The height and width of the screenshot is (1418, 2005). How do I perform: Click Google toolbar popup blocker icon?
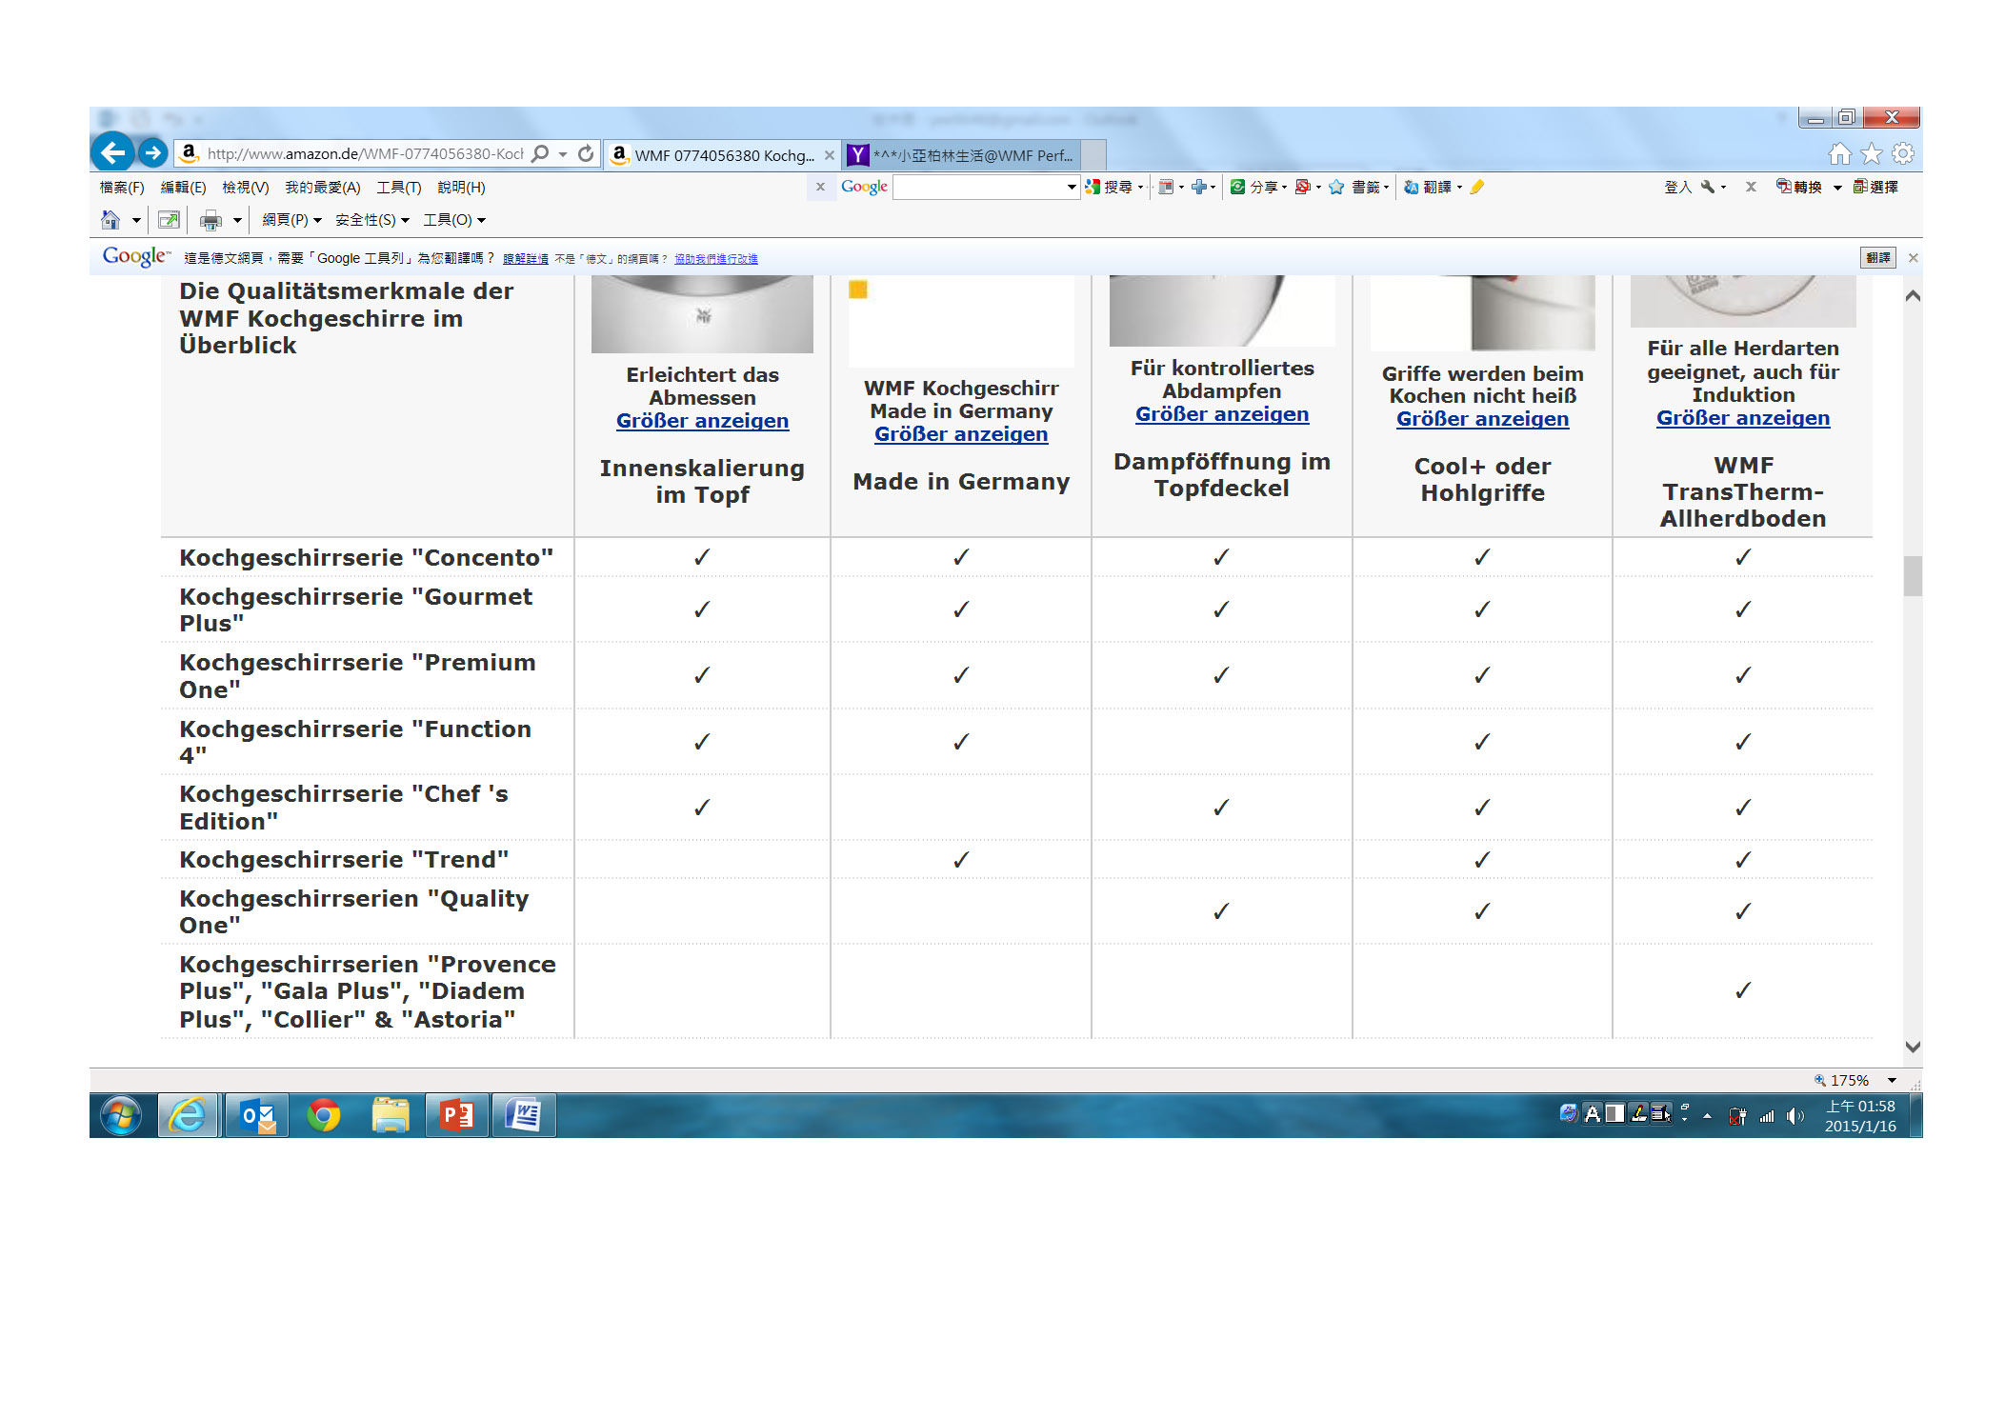[1302, 187]
